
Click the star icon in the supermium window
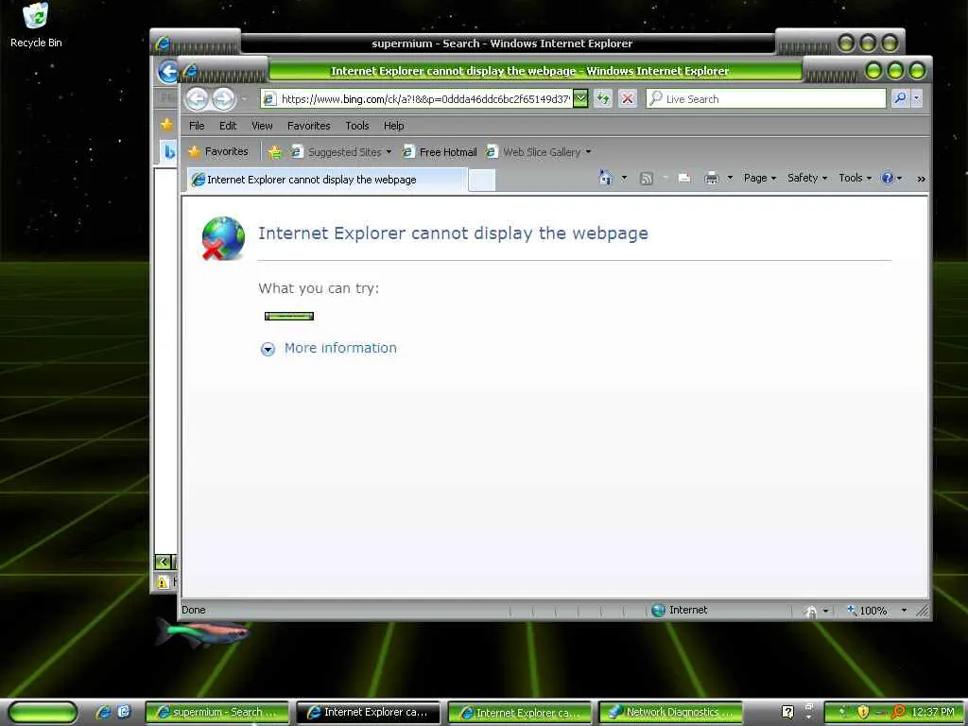click(x=166, y=124)
